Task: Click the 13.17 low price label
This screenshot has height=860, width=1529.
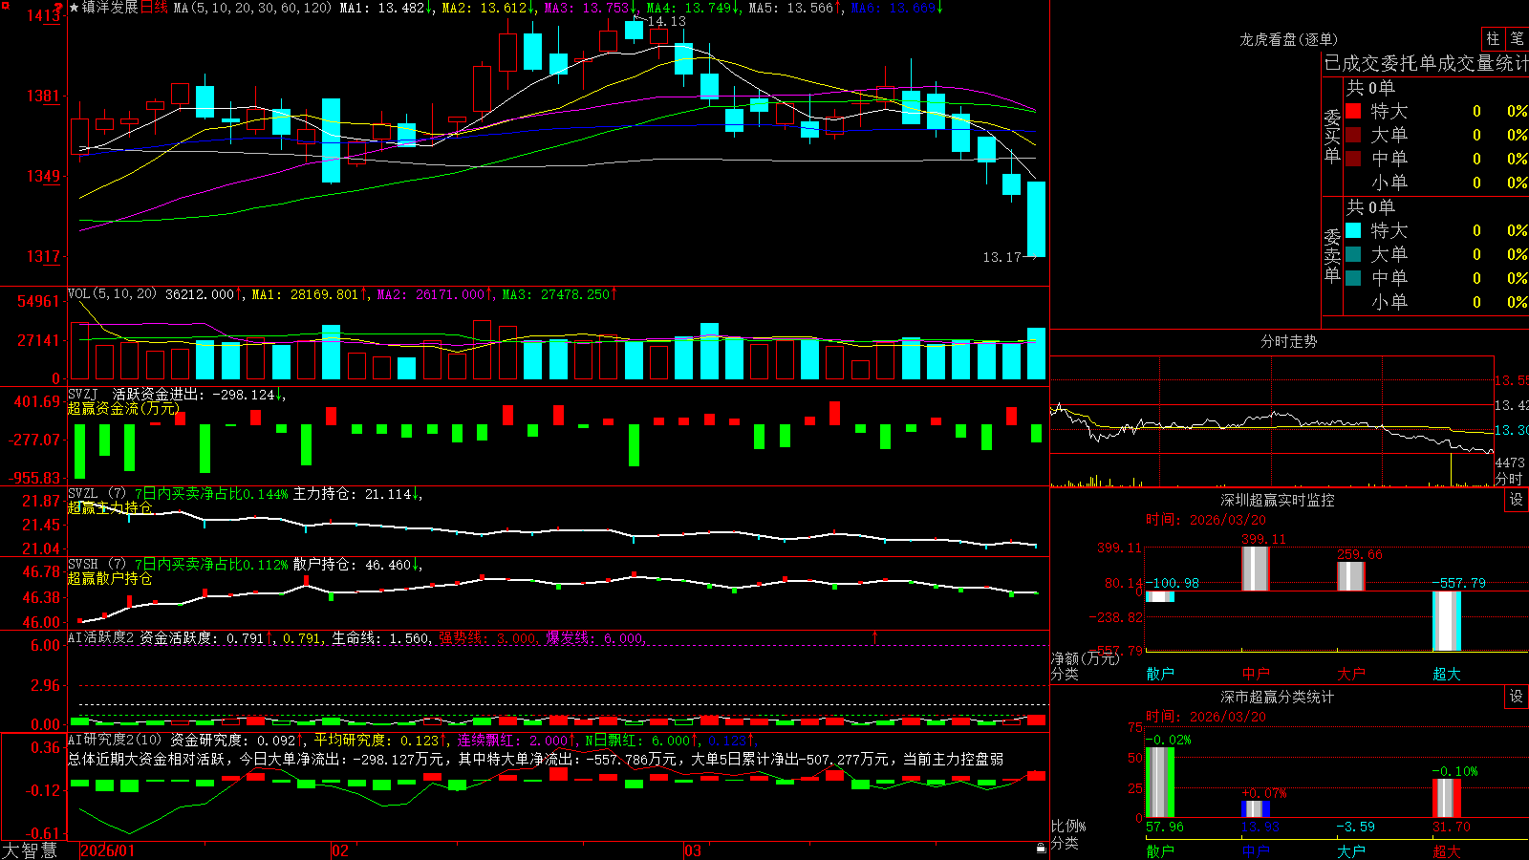Action: [x=1001, y=257]
